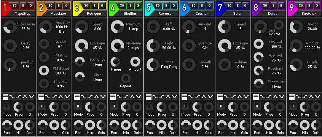The image size is (322, 137).
Task: Click the Retrigger Envelope knob
Action: click(x=81, y=46)
